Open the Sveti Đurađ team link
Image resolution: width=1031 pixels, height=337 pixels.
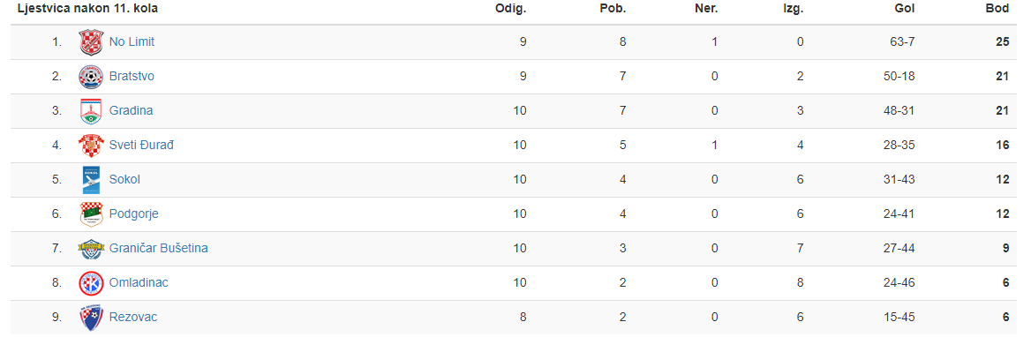(141, 146)
